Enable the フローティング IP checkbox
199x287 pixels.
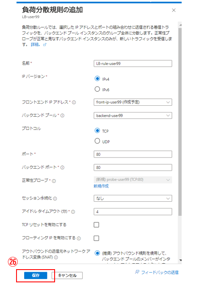tap(97, 238)
